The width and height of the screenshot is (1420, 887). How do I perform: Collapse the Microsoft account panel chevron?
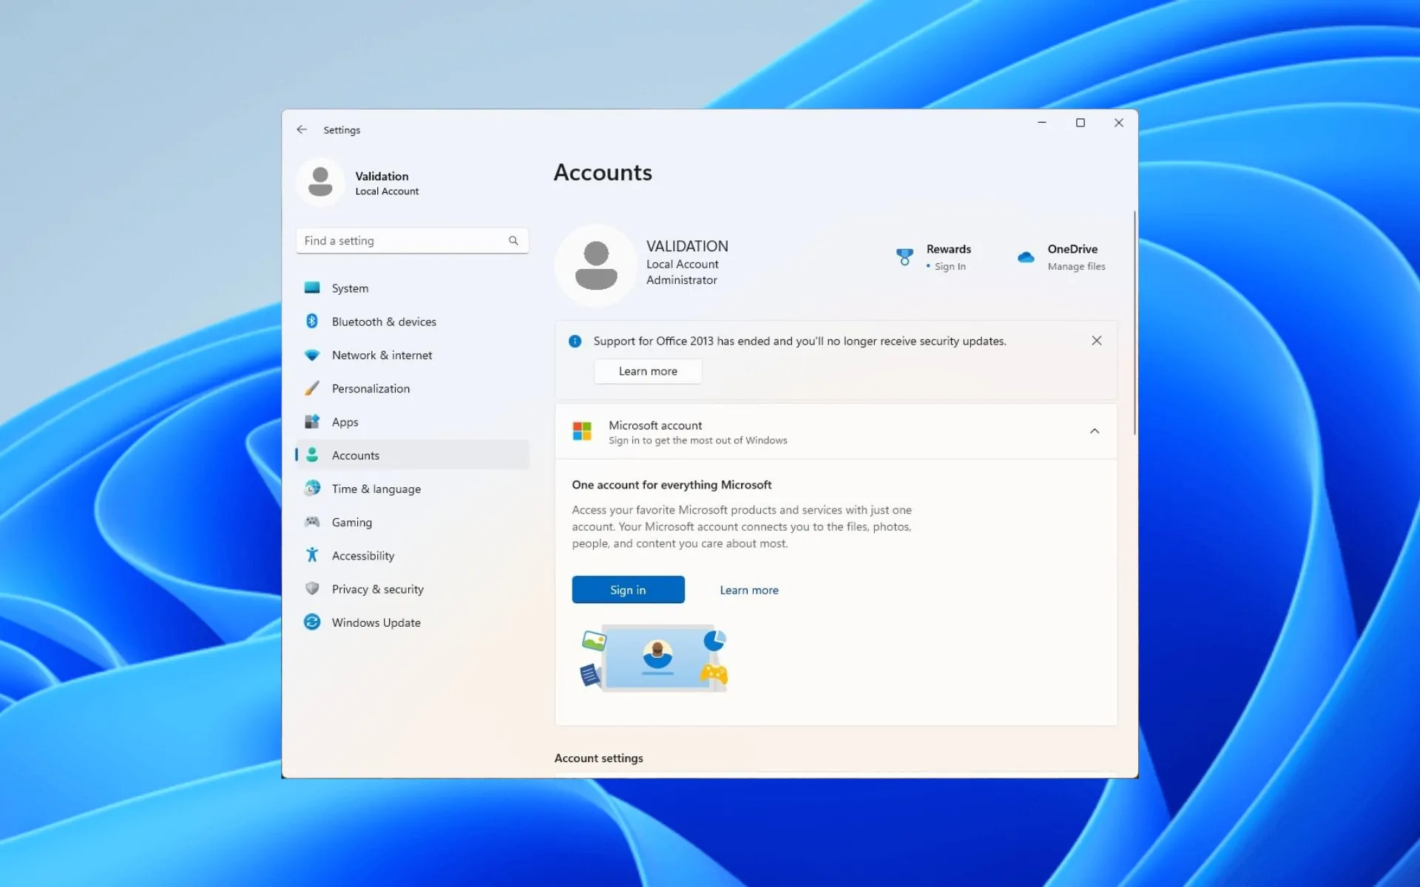[x=1095, y=431]
